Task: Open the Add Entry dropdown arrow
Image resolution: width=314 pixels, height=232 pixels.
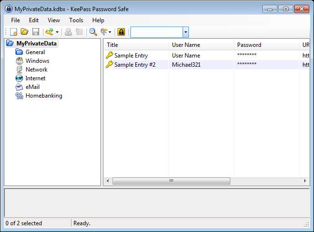Action: tap(57, 32)
